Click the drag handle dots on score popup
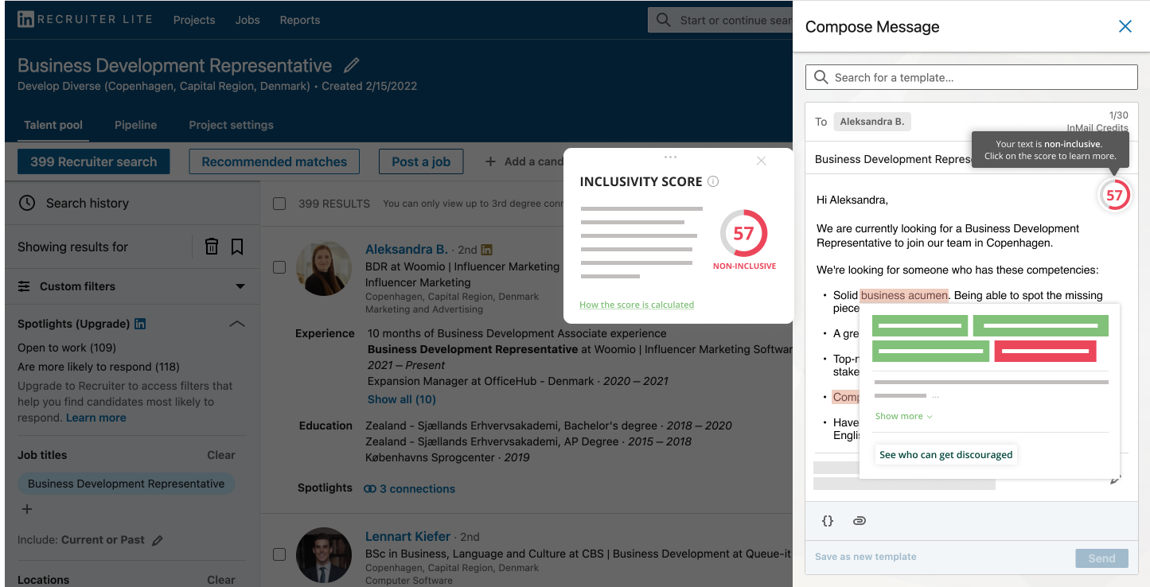 tap(670, 157)
